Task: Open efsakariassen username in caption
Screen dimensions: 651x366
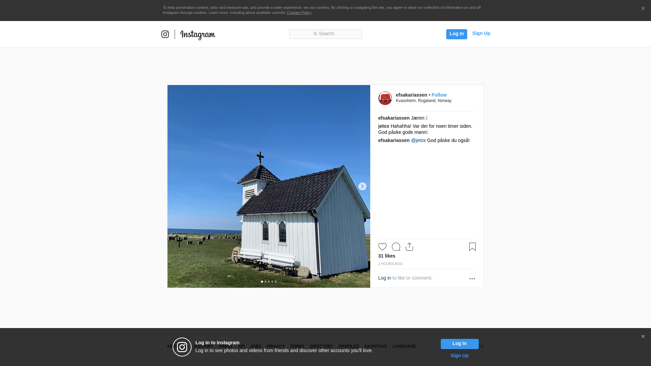Action: pos(394,118)
